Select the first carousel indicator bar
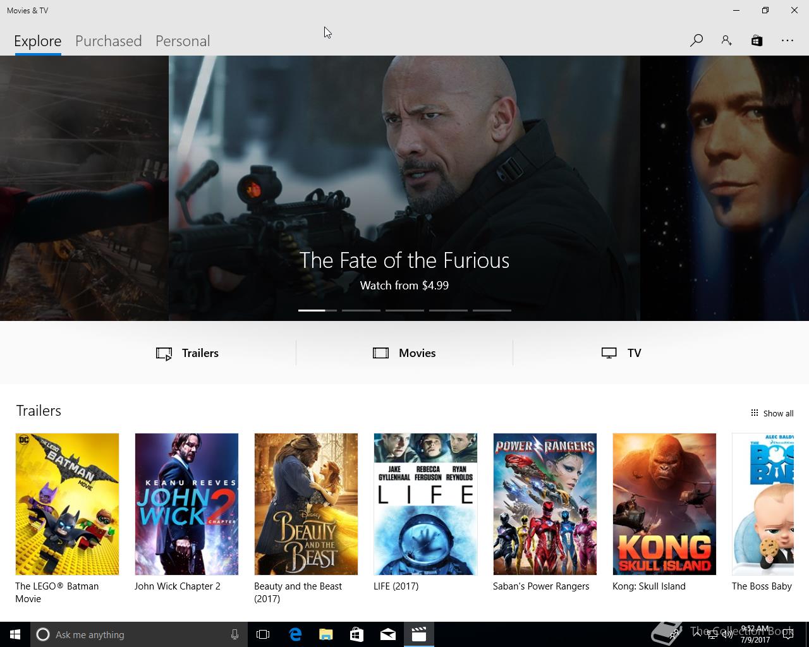This screenshot has height=647, width=809. point(317,310)
